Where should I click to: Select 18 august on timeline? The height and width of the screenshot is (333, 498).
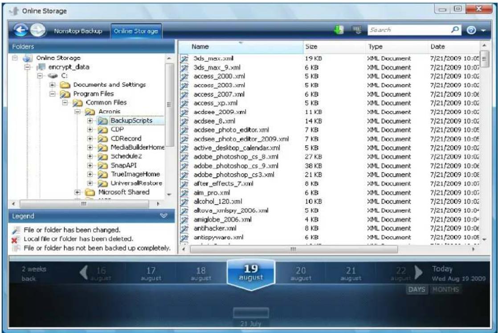coord(201,274)
